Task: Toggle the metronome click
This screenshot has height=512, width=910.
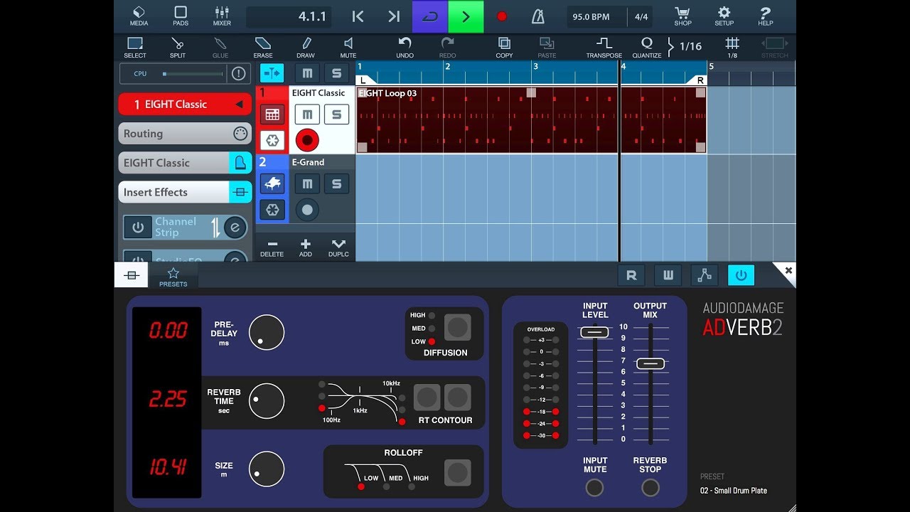Action: [537, 16]
